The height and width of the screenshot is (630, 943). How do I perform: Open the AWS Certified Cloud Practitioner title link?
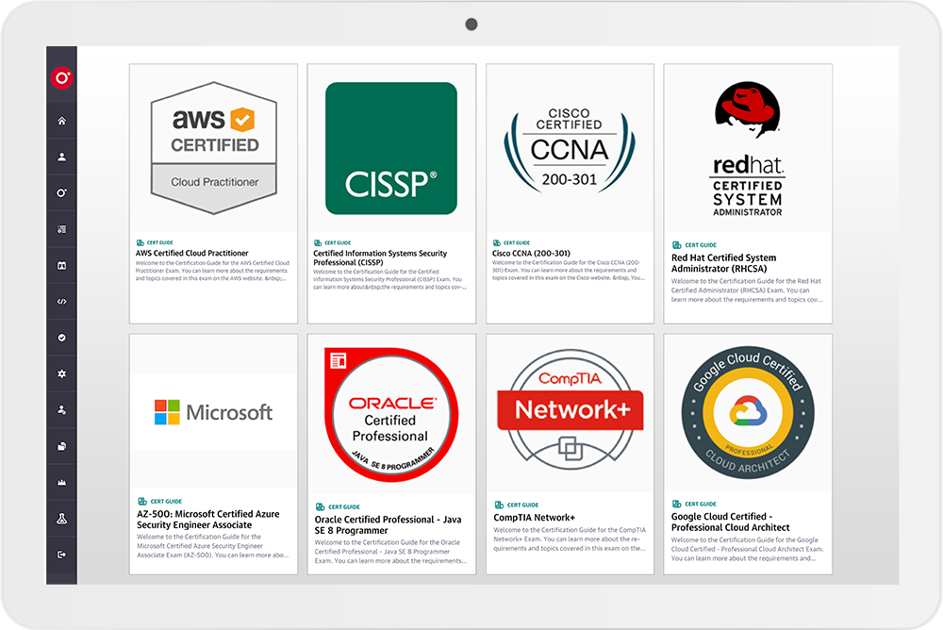191,254
